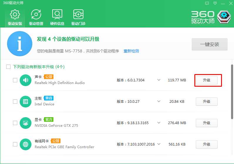Click the feedback message icon in title bar

[x=207, y=3]
